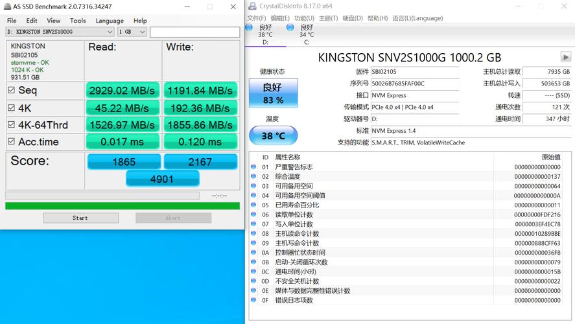Click the 4K-64Thrd read result 1526.97 MB/s
This screenshot has width=575, height=324.
point(123,125)
